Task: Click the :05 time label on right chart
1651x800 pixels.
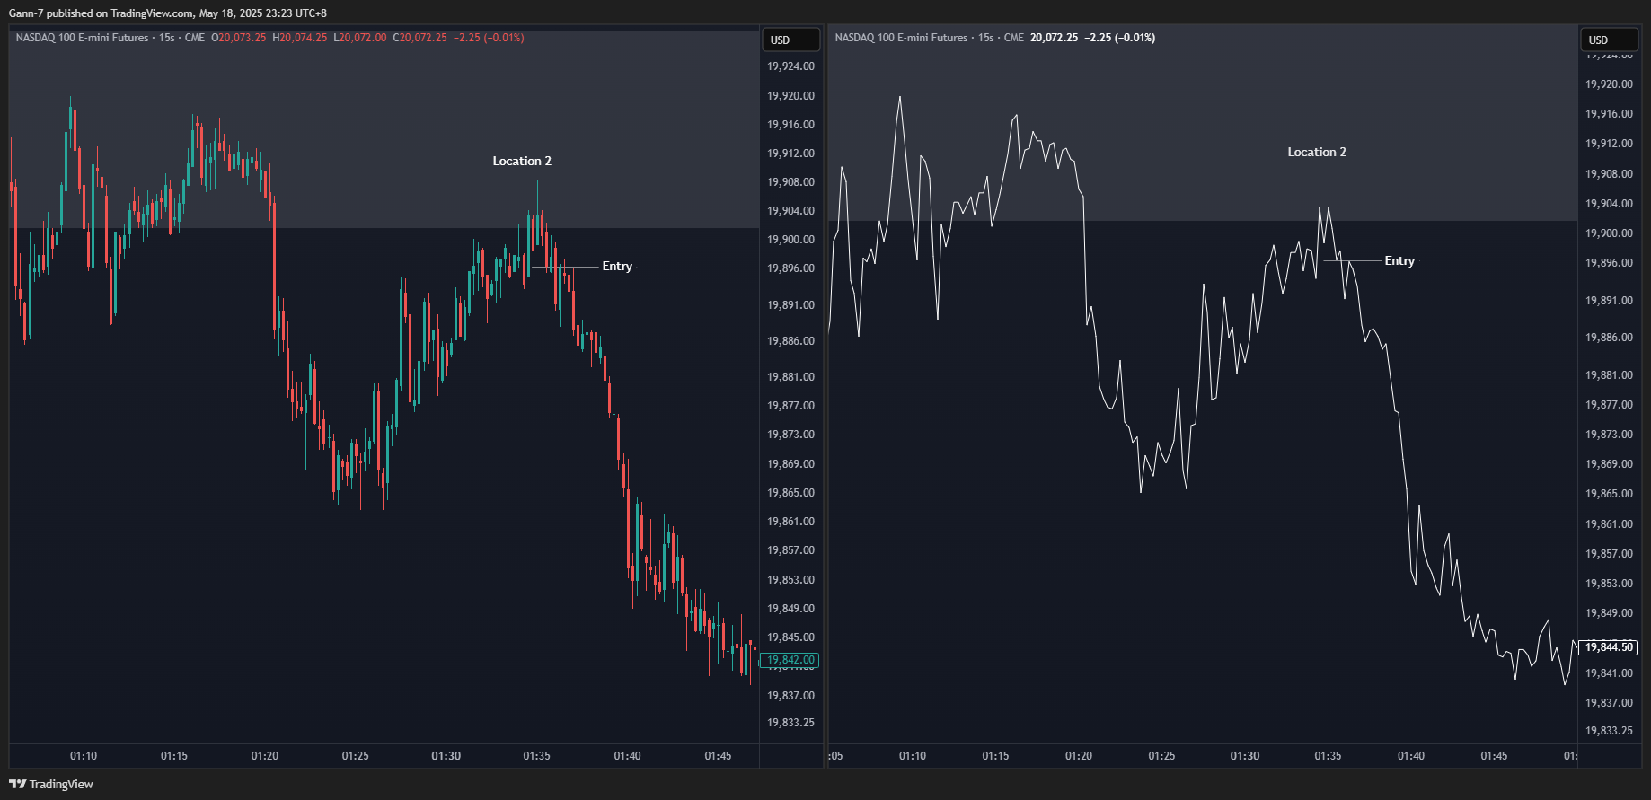Action: [835, 756]
